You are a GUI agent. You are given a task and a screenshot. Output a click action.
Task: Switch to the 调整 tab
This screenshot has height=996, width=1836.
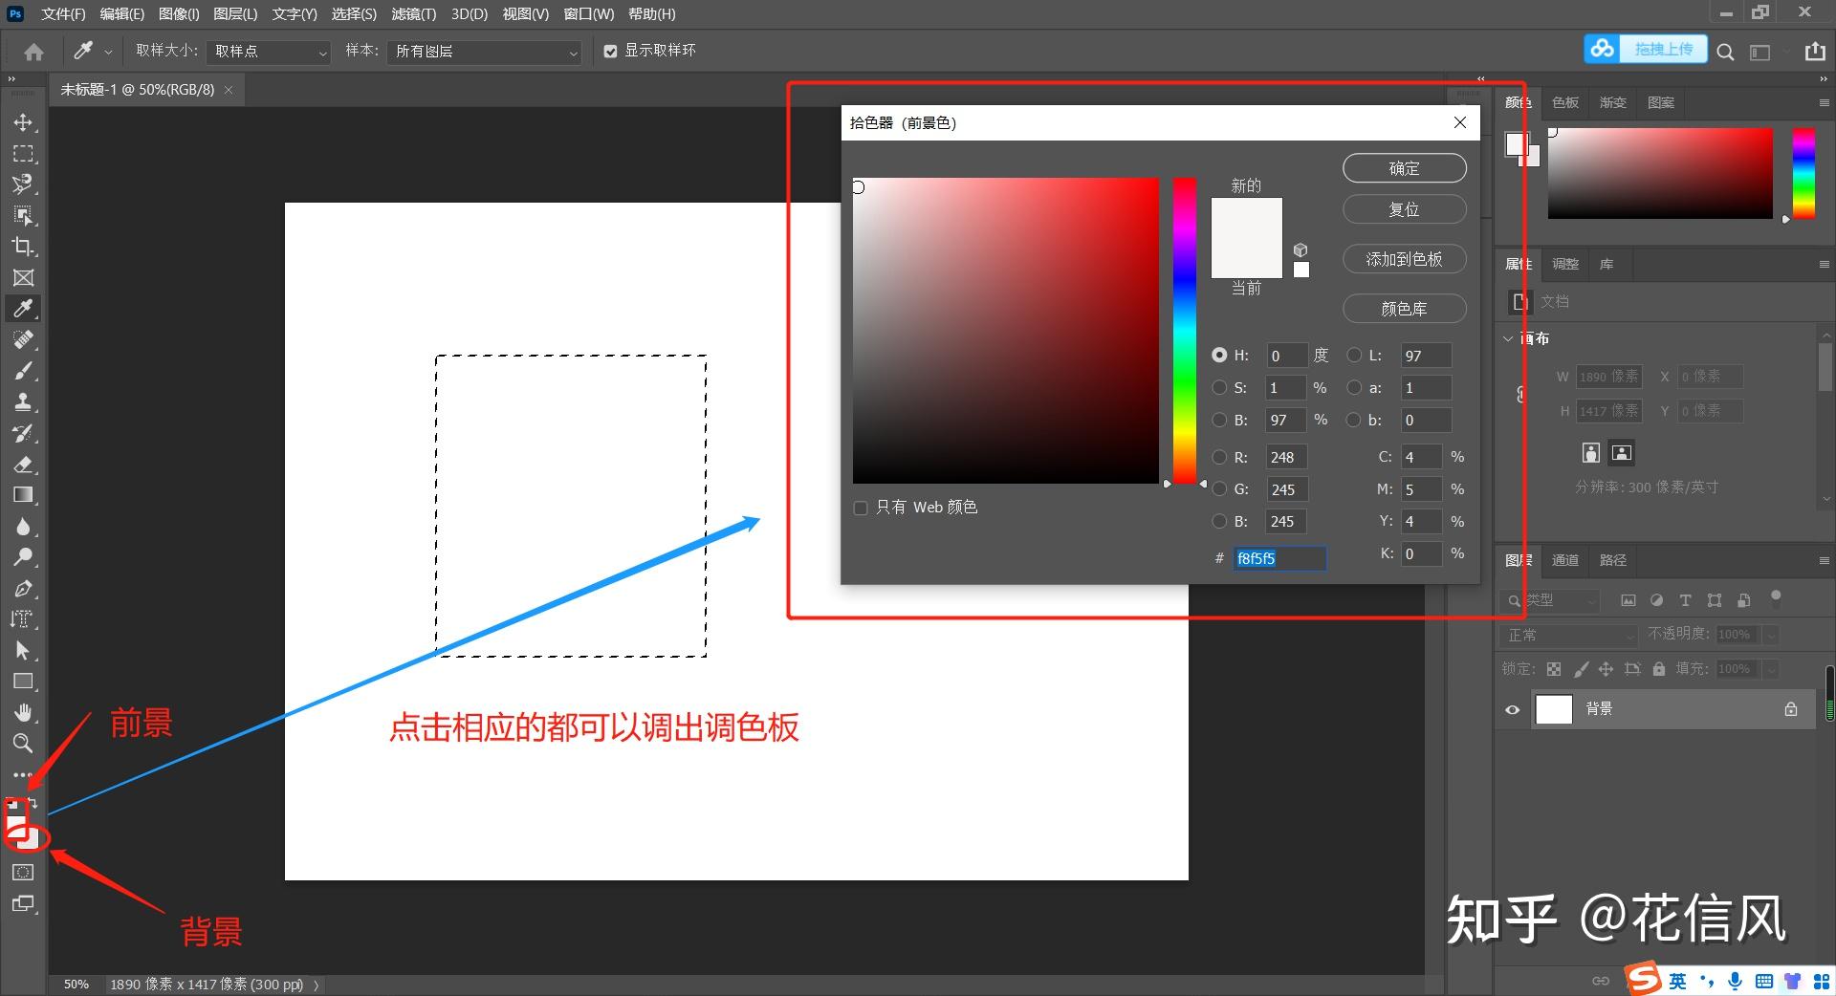tap(1565, 264)
